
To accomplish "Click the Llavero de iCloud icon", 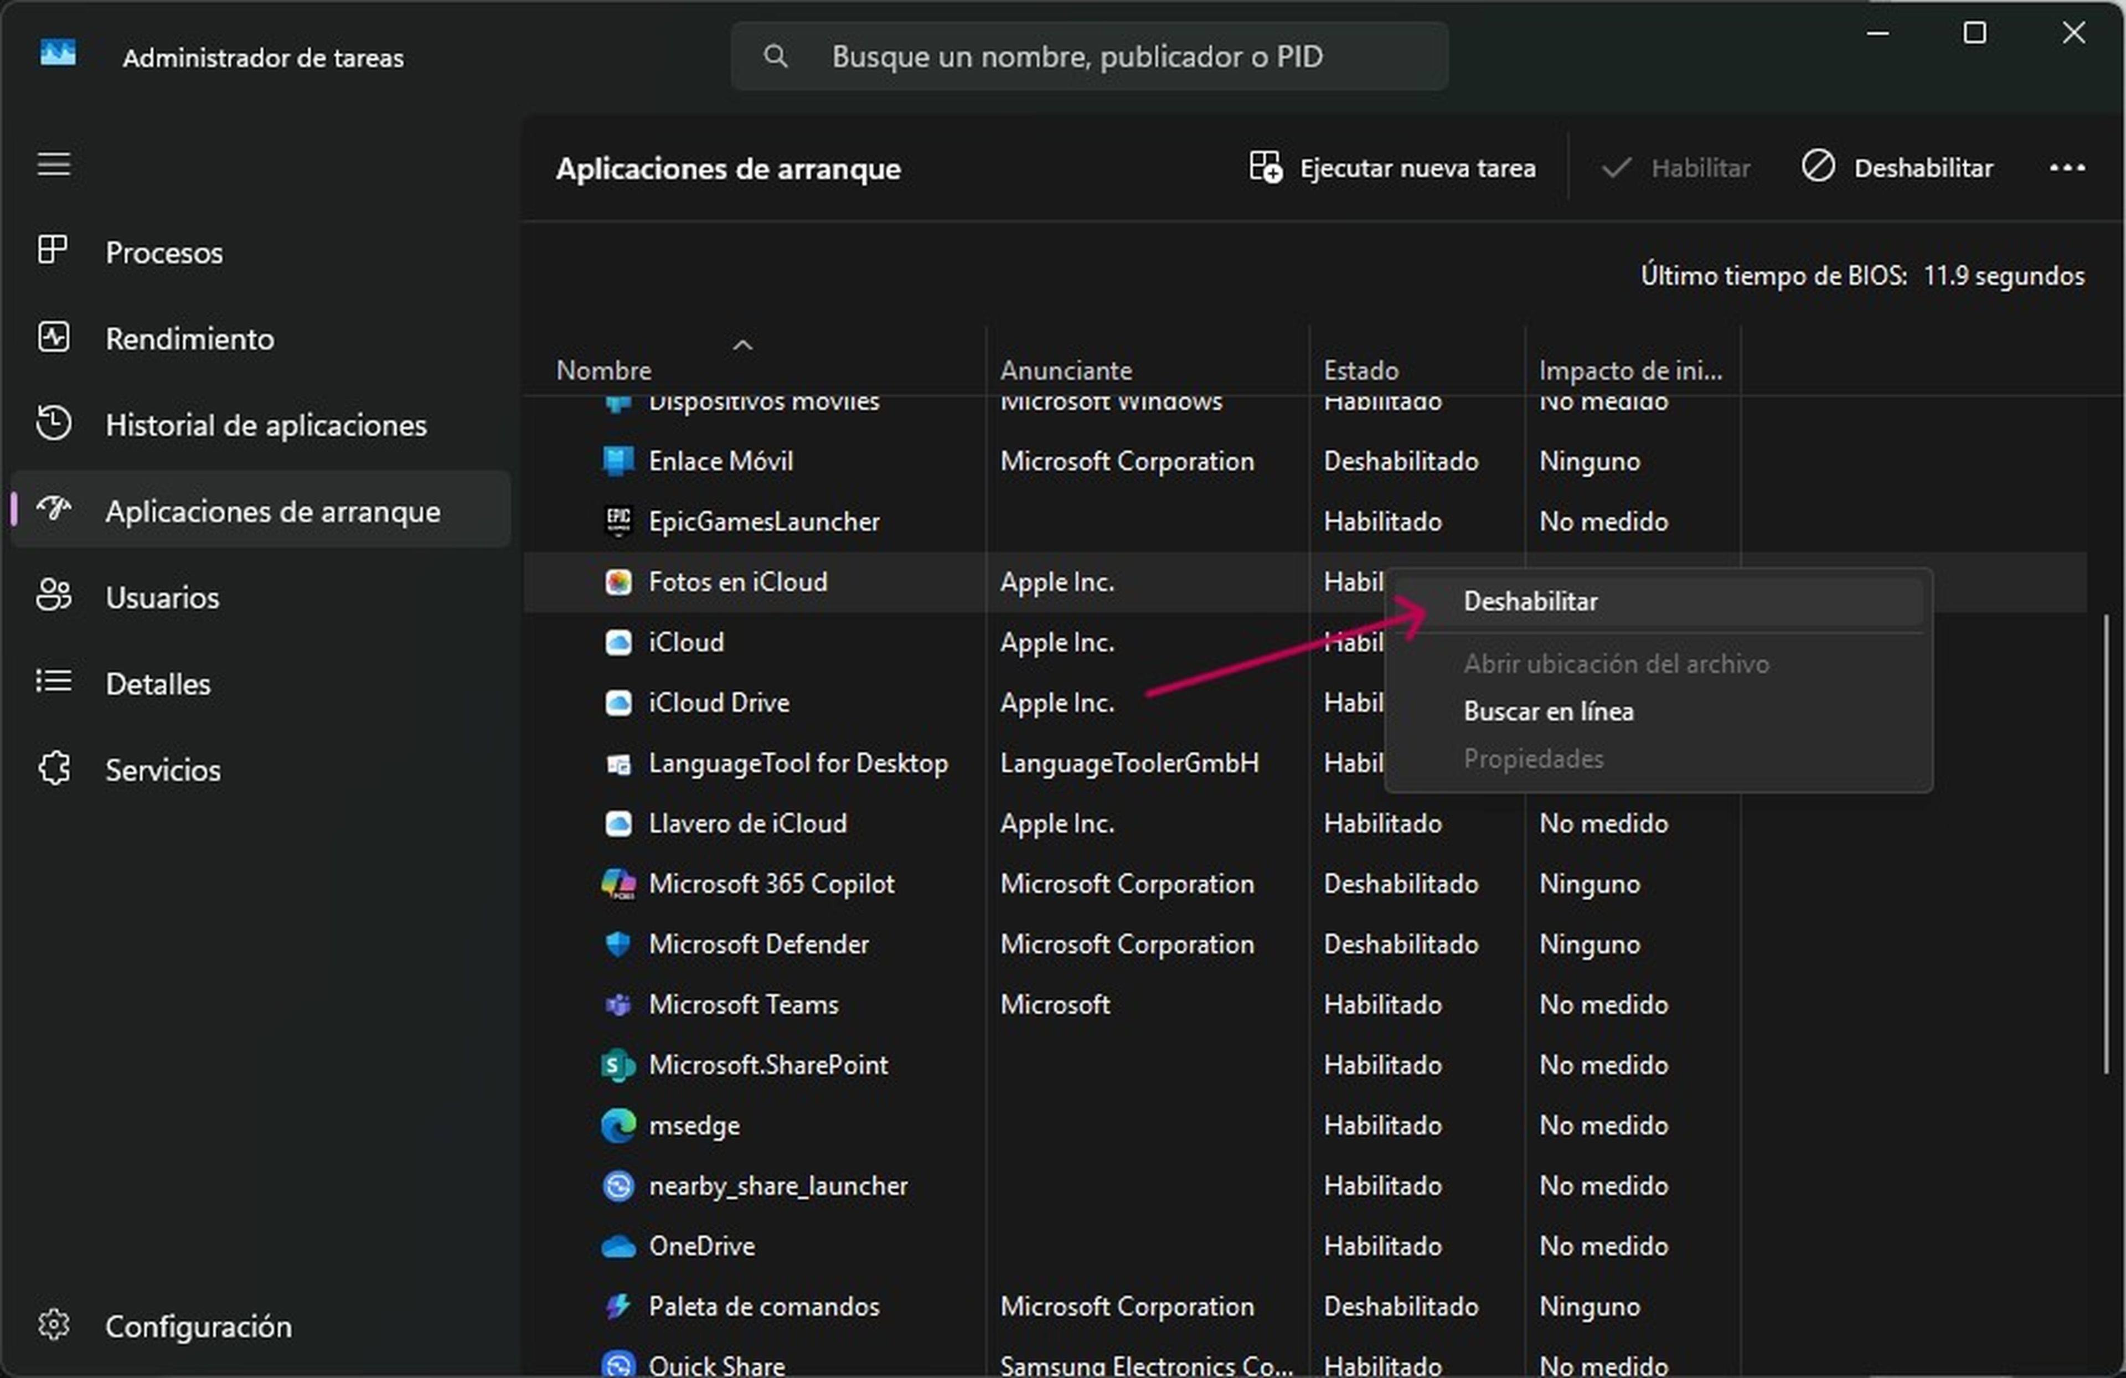I will click(618, 823).
